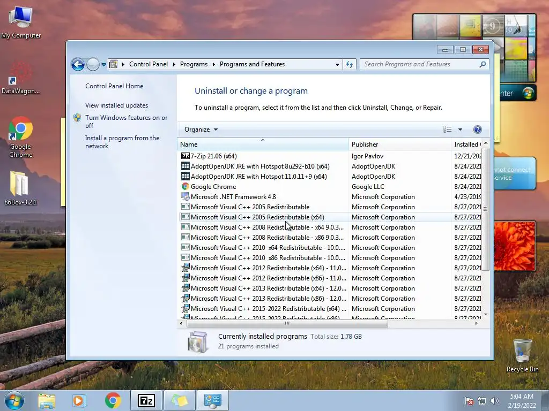The width and height of the screenshot is (549, 411).
Task: Click icon of Visual C++ 2013 Redistributable (x86)
Action: click(x=185, y=299)
